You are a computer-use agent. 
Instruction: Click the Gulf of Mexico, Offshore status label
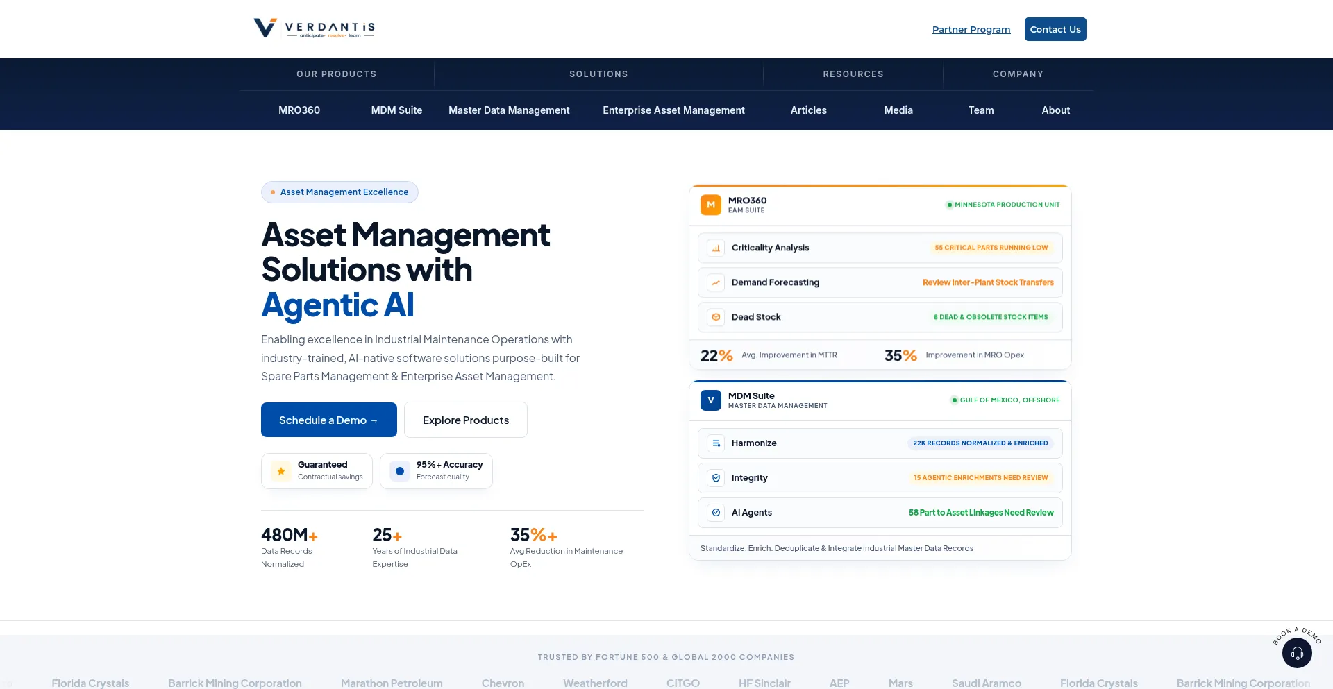pos(1005,400)
